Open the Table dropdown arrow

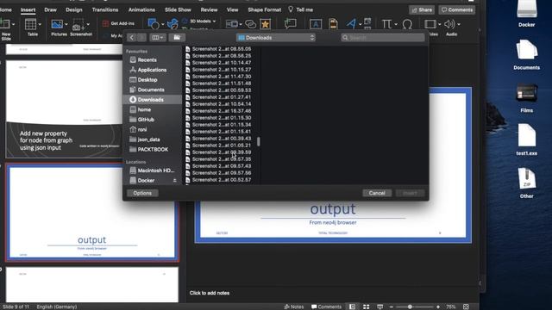pos(40,24)
